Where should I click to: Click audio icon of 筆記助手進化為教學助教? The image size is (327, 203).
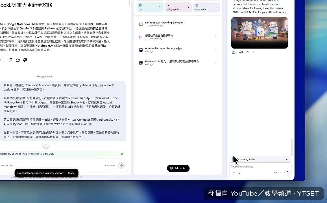[141, 37]
